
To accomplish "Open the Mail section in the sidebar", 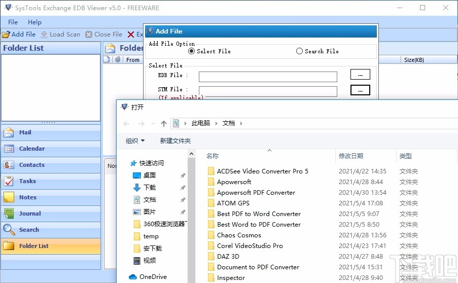I will tap(51, 132).
